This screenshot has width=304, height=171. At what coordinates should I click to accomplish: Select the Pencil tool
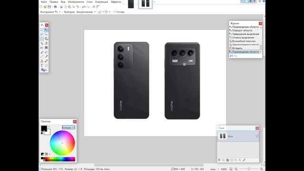42,57
